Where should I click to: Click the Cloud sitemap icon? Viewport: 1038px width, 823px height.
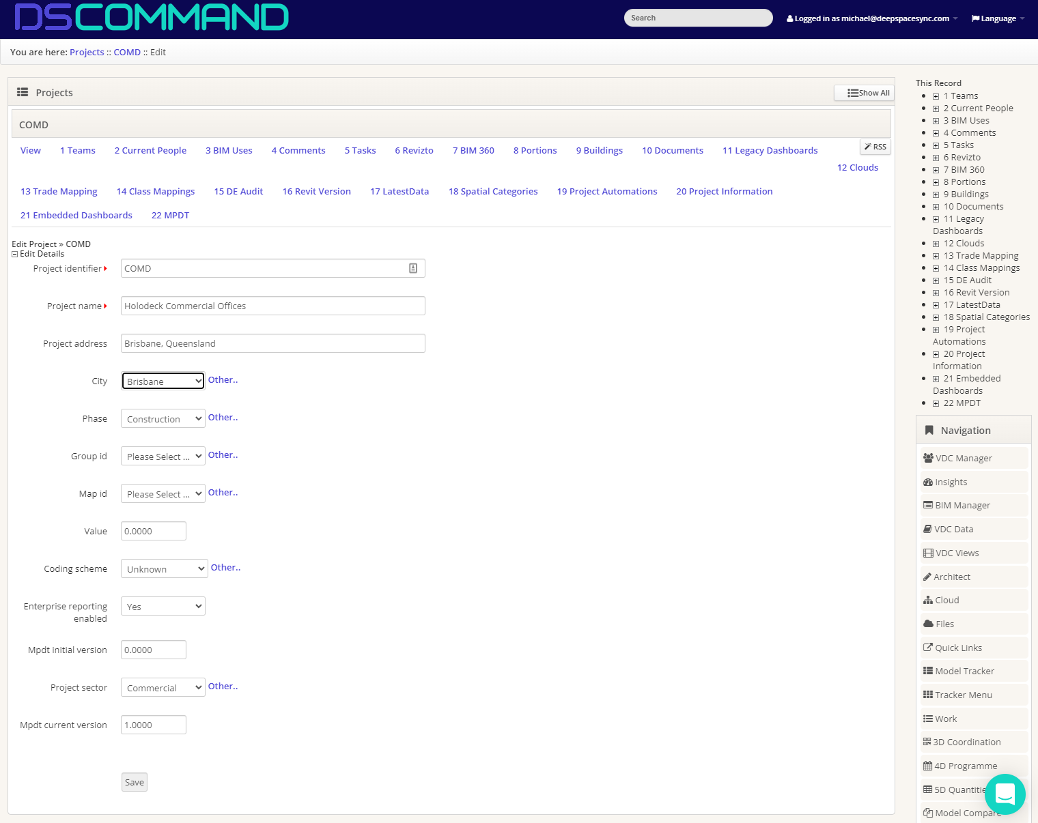click(x=928, y=600)
